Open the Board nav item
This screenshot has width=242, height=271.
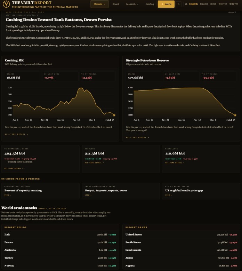115,4
